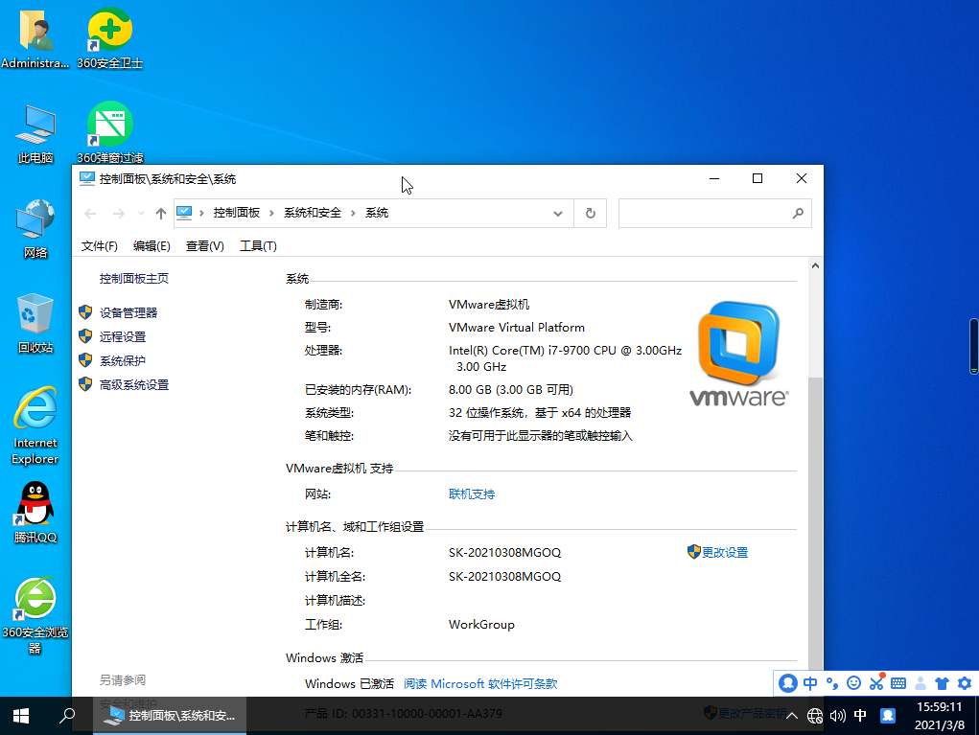Read the Microsoft 软件许可条款 link

tap(480, 684)
